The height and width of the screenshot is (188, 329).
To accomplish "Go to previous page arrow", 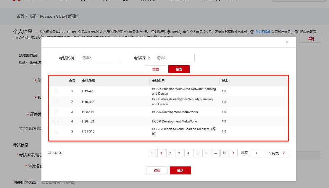I will coord(152,153).
